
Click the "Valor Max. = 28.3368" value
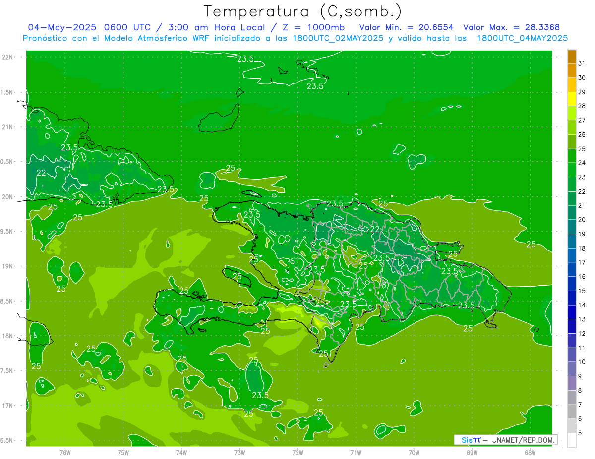click(512, 27)
